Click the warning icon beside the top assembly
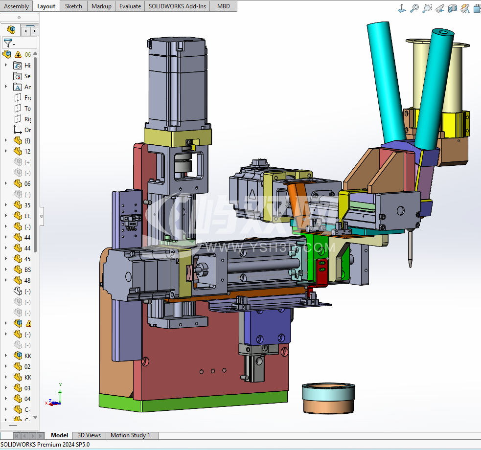Image resolution: width=481 pixels, height=450 pixels. [x=18, y=54]
